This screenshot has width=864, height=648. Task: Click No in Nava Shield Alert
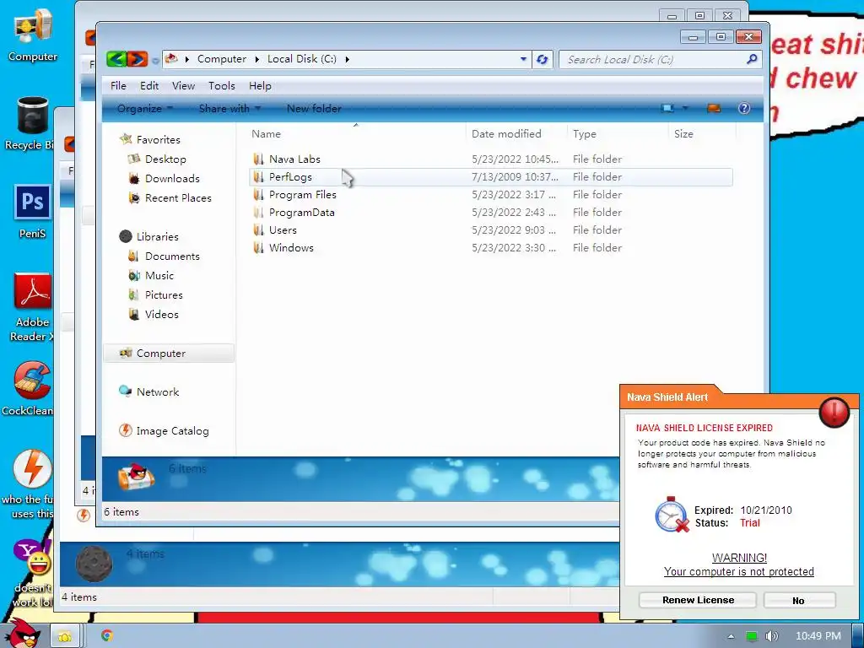799,601
